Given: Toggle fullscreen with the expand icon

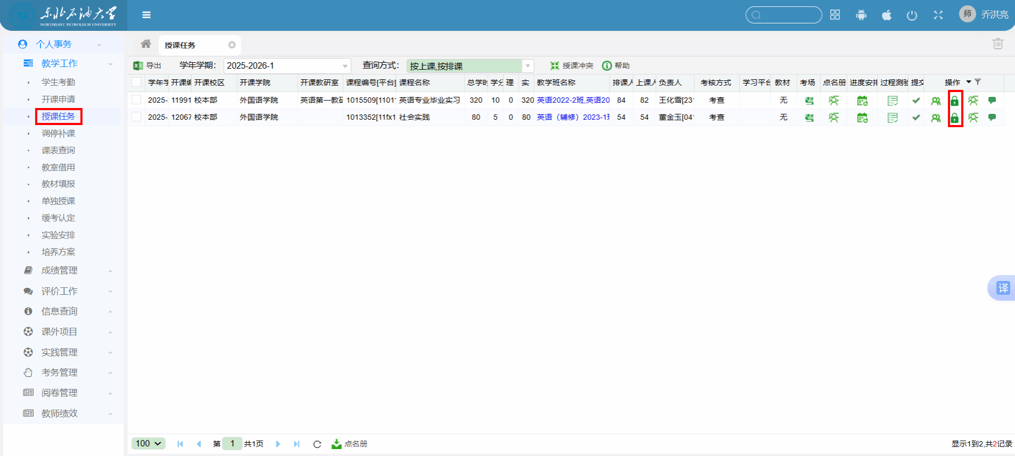Looking at the screenshot, I should [x=938, y=15].
